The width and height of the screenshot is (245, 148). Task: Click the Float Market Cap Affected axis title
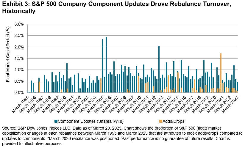tap(9, 58)
